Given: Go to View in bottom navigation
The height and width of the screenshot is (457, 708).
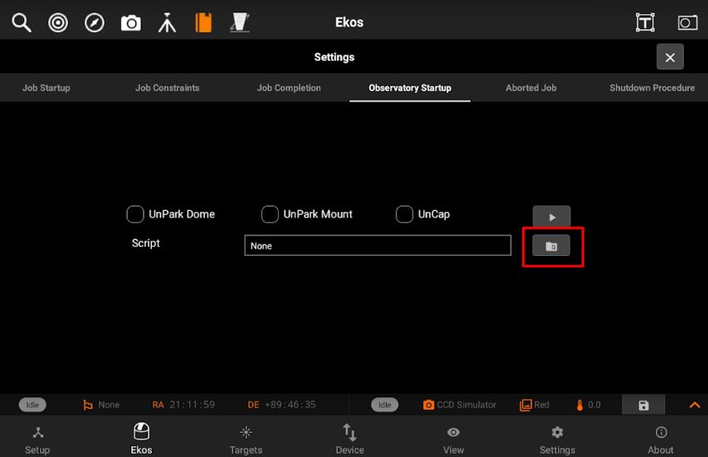Looking at the screenshot, I should pos(453,438).
